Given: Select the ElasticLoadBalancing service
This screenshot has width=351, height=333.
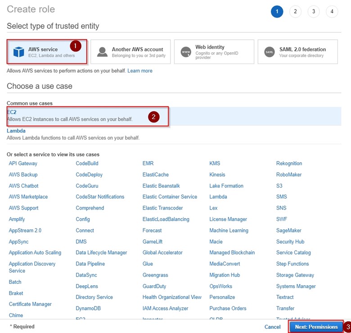Looking at the screenshot, I should click(166, 219).
